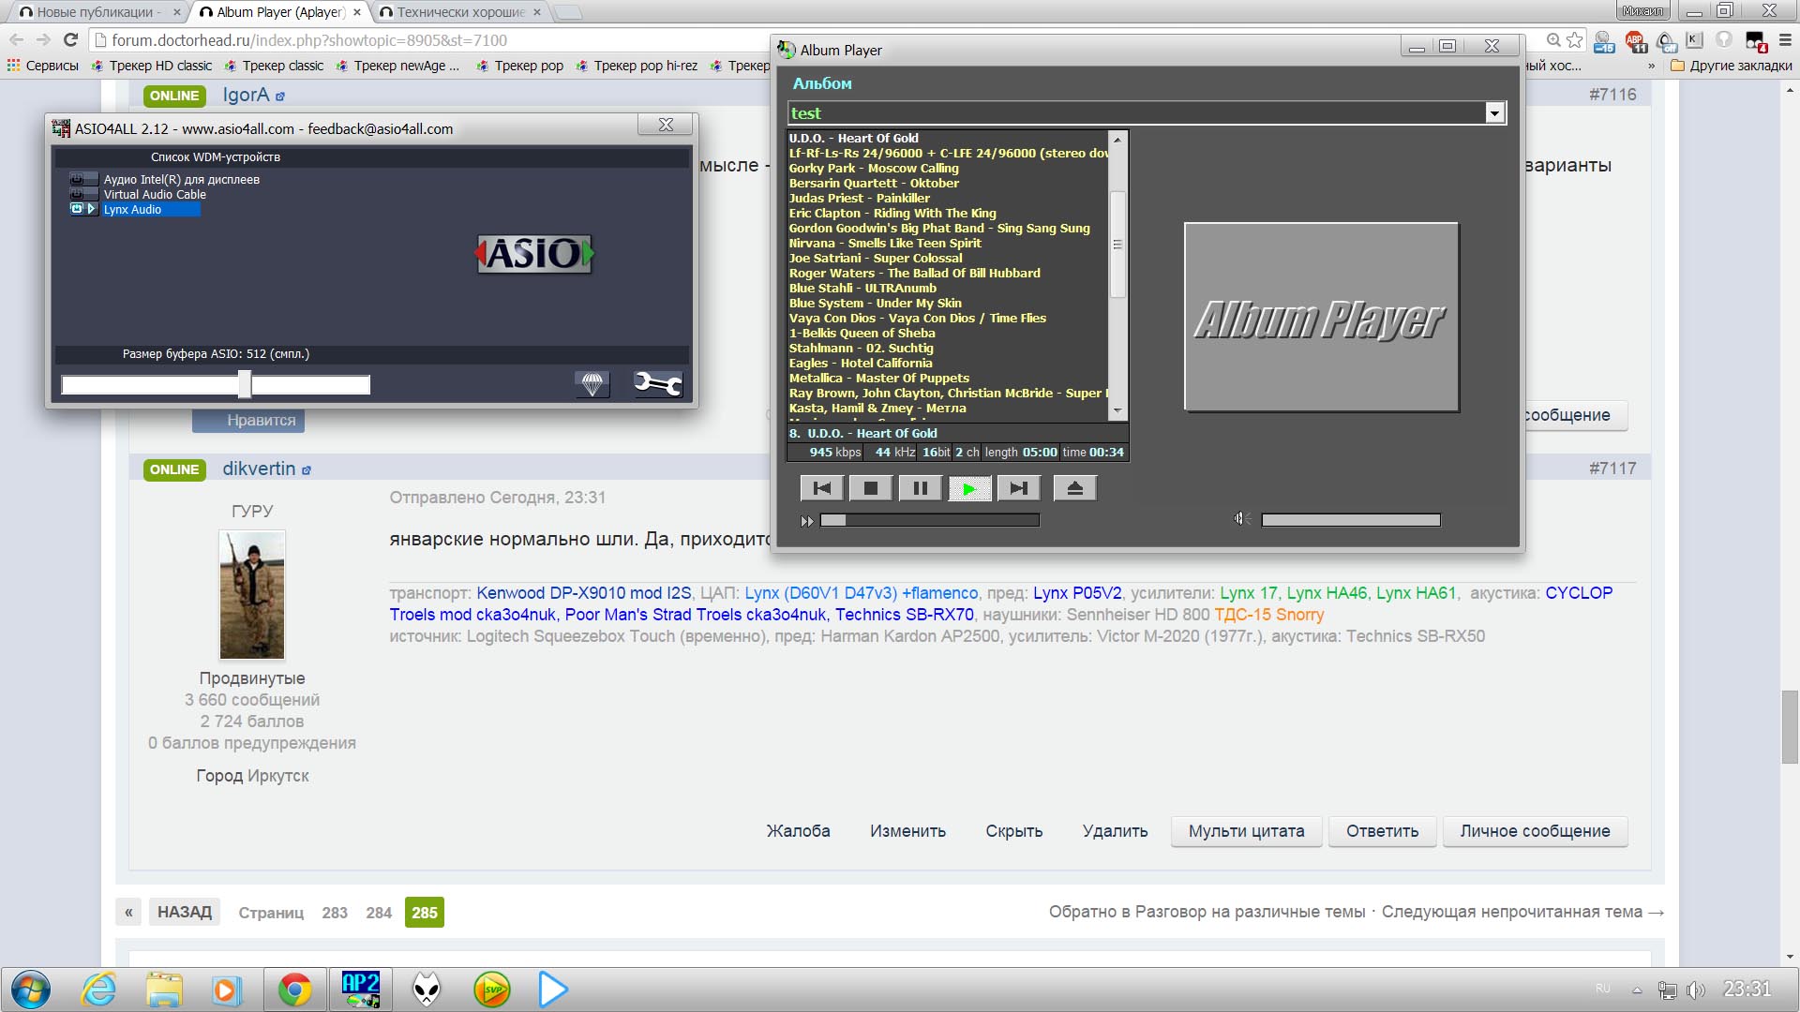The width and height of the screenshot is (1800, 1012).
Task: Click the Album Player volume slider
Action: [1351, 520]
